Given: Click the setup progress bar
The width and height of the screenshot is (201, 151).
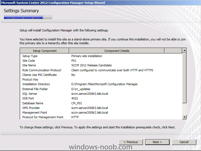Looking at the screenshot, I should click(28, 17).
